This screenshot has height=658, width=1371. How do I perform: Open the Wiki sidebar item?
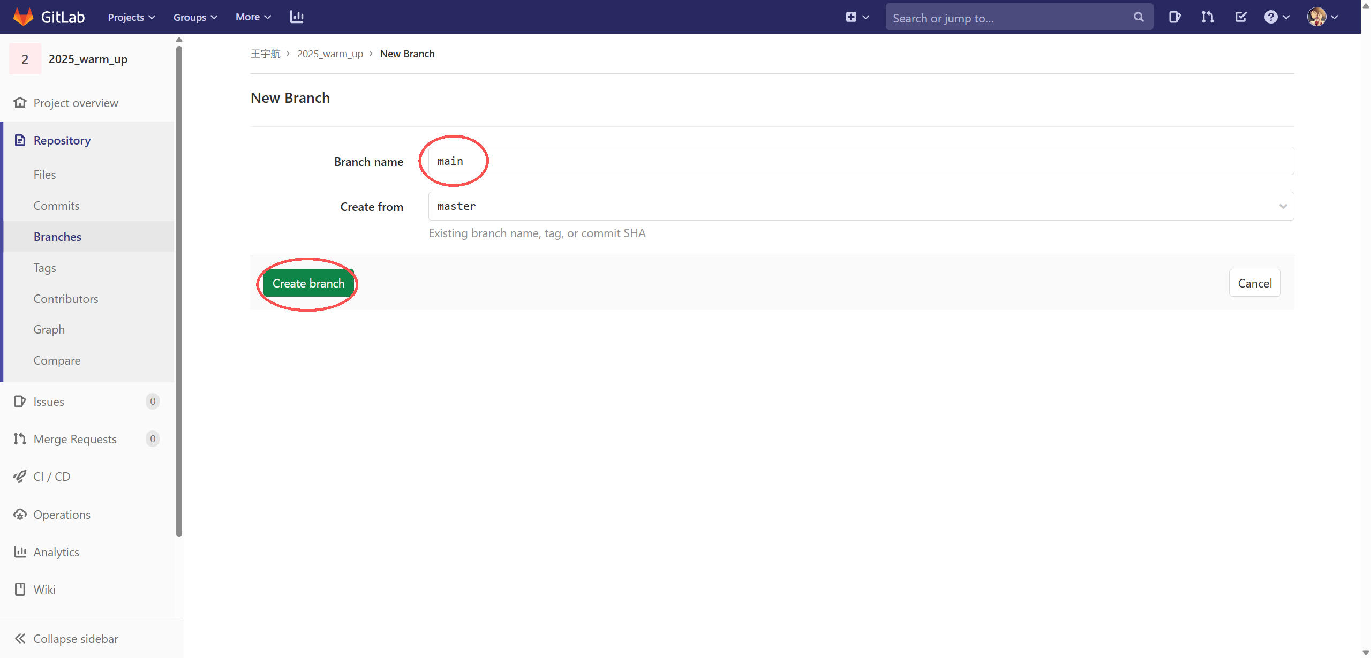click(44, 589)
